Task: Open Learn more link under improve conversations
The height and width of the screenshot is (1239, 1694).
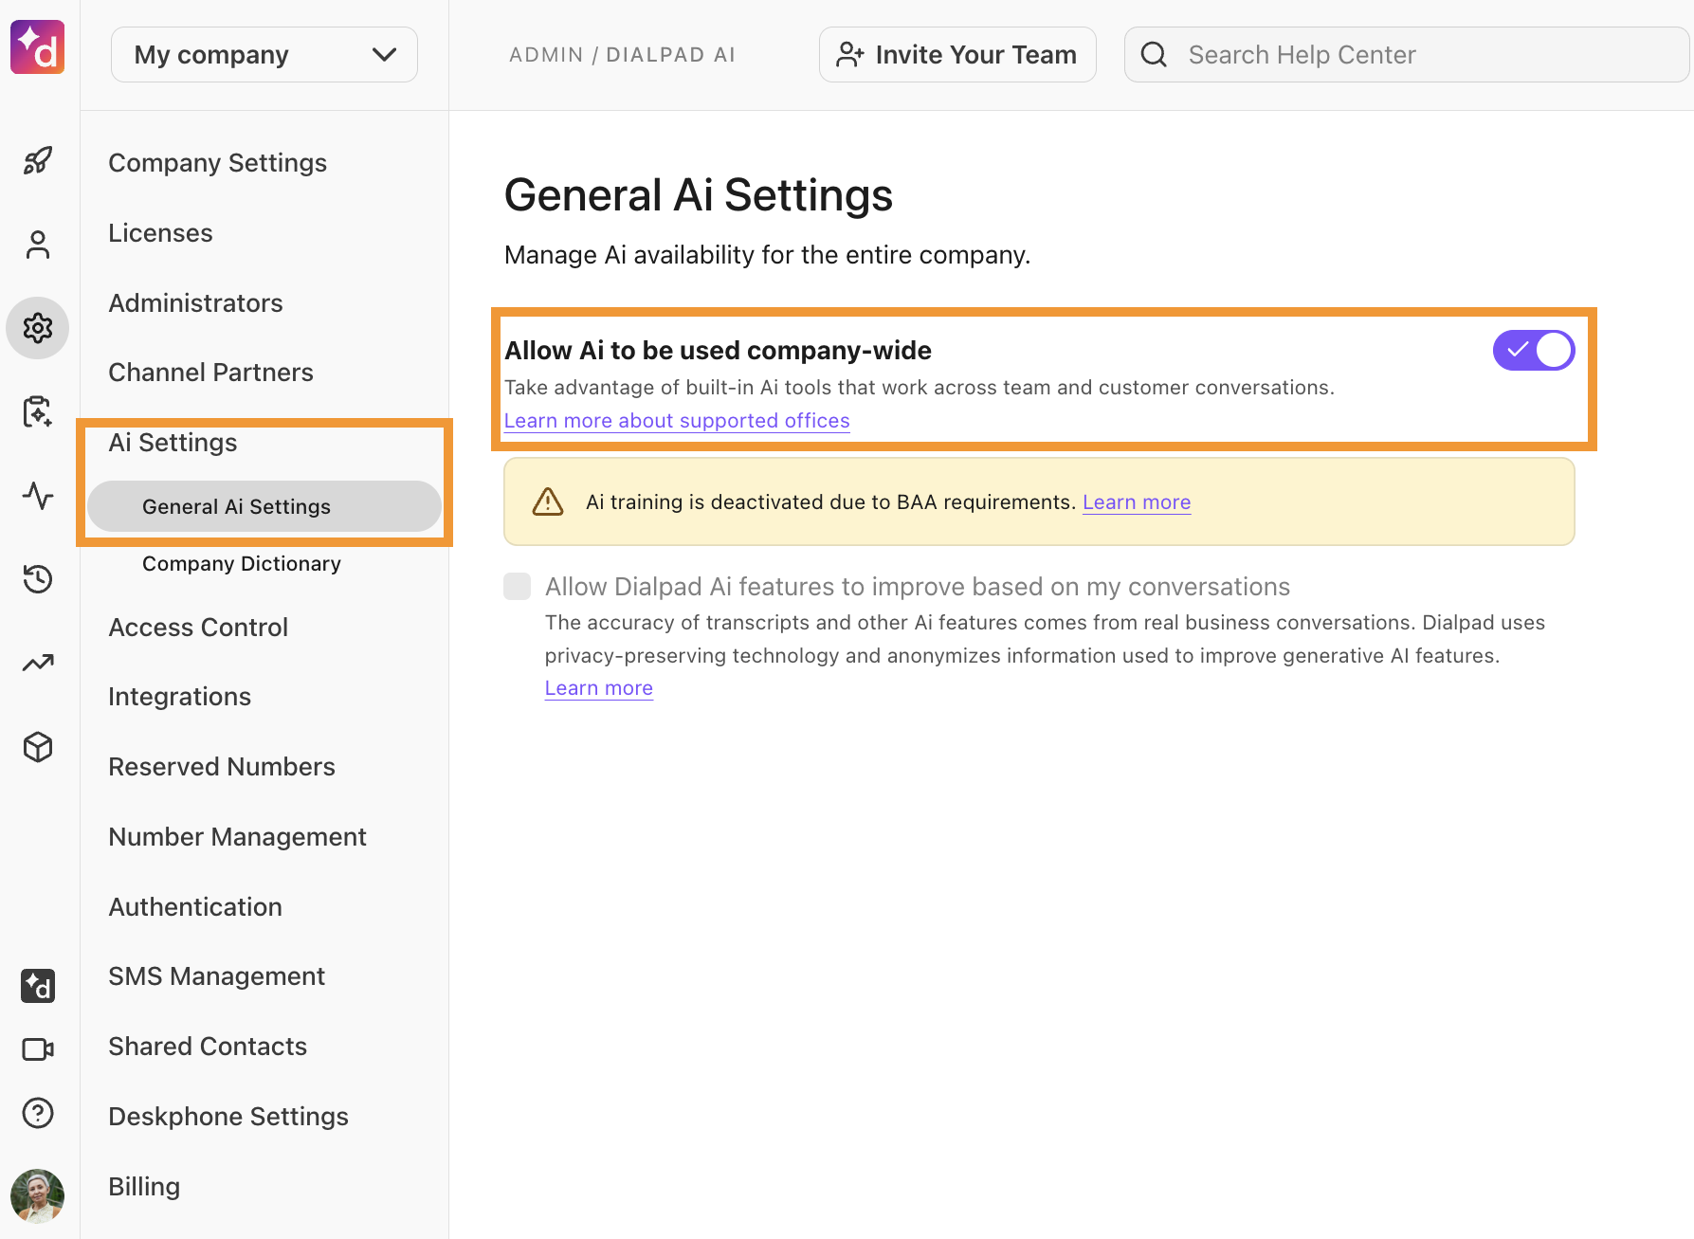Action: pos(599,688)
